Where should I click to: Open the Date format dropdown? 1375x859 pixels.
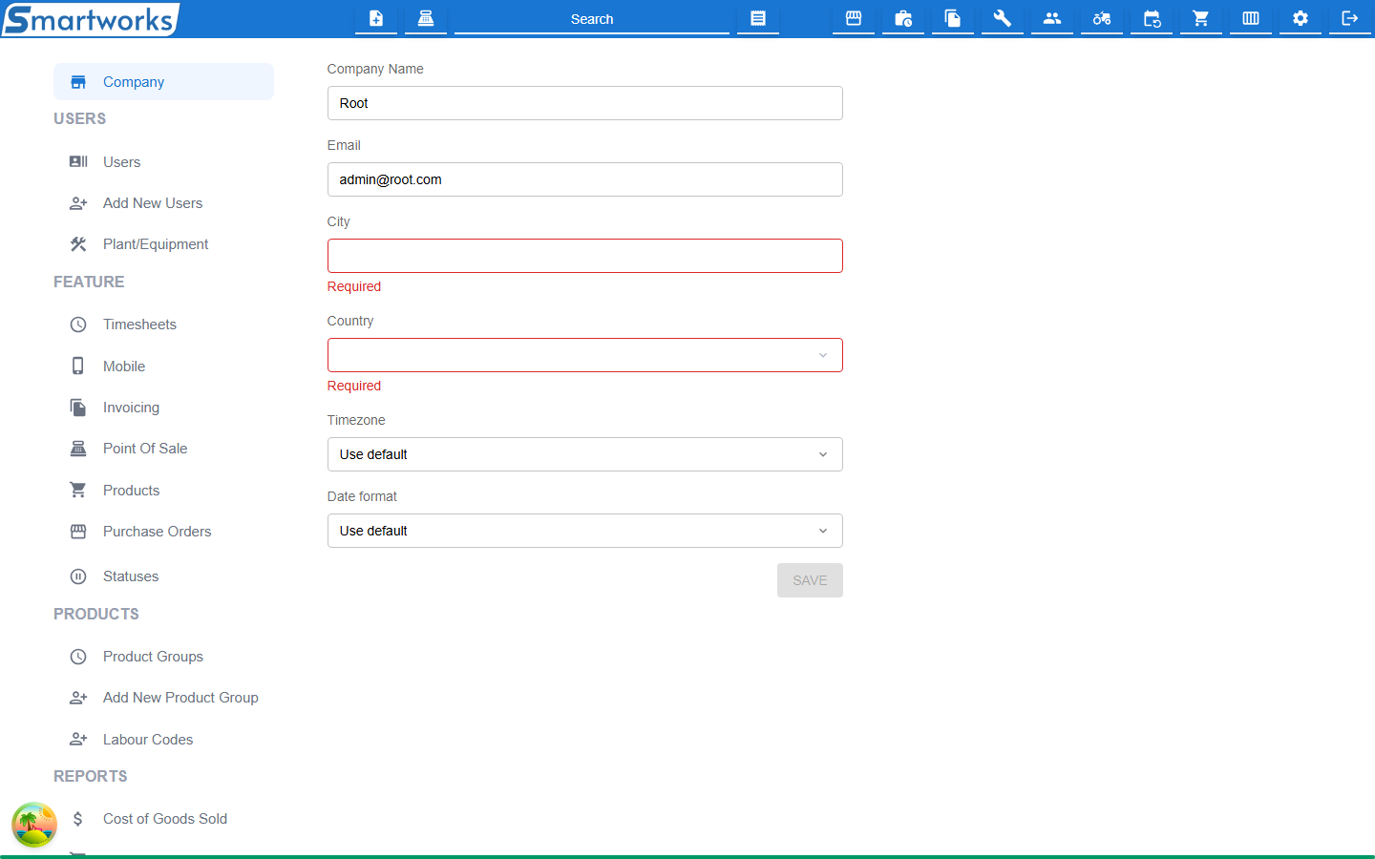click(x=585, y=531)
